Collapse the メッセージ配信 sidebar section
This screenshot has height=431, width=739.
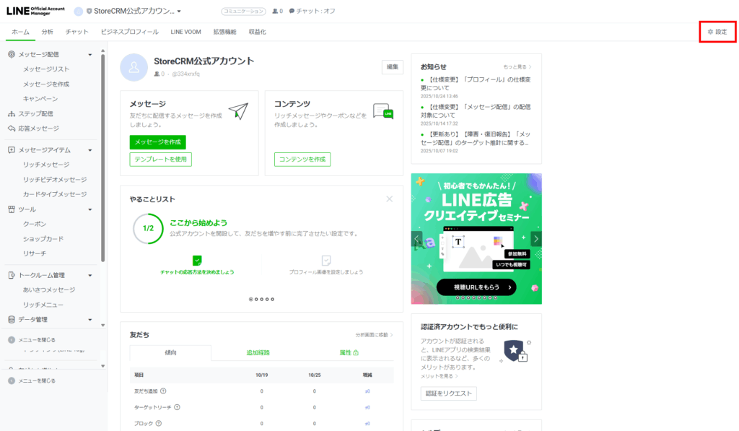(x=90, y=54)
